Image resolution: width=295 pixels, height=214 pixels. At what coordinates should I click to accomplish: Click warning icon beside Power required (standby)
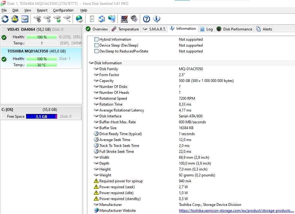(x=96, y=198)
